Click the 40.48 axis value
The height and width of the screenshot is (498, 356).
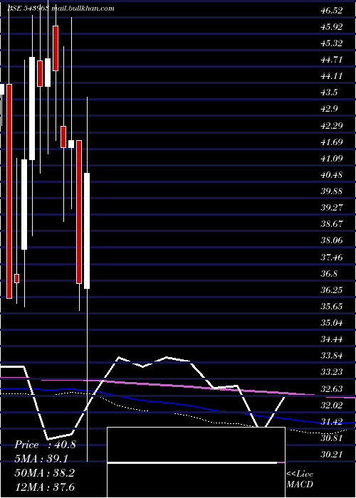tap(332, 175)
